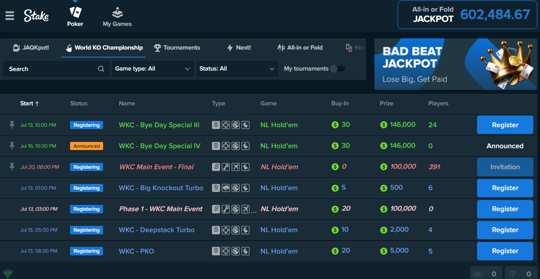Open the Status: All dropdown
This screenshot has height=279, width=540.
237,69
